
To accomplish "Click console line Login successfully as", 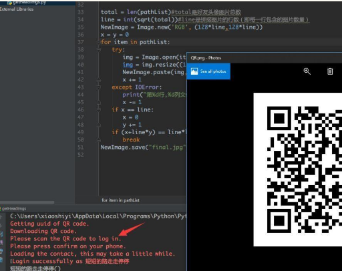I will 69,261.
